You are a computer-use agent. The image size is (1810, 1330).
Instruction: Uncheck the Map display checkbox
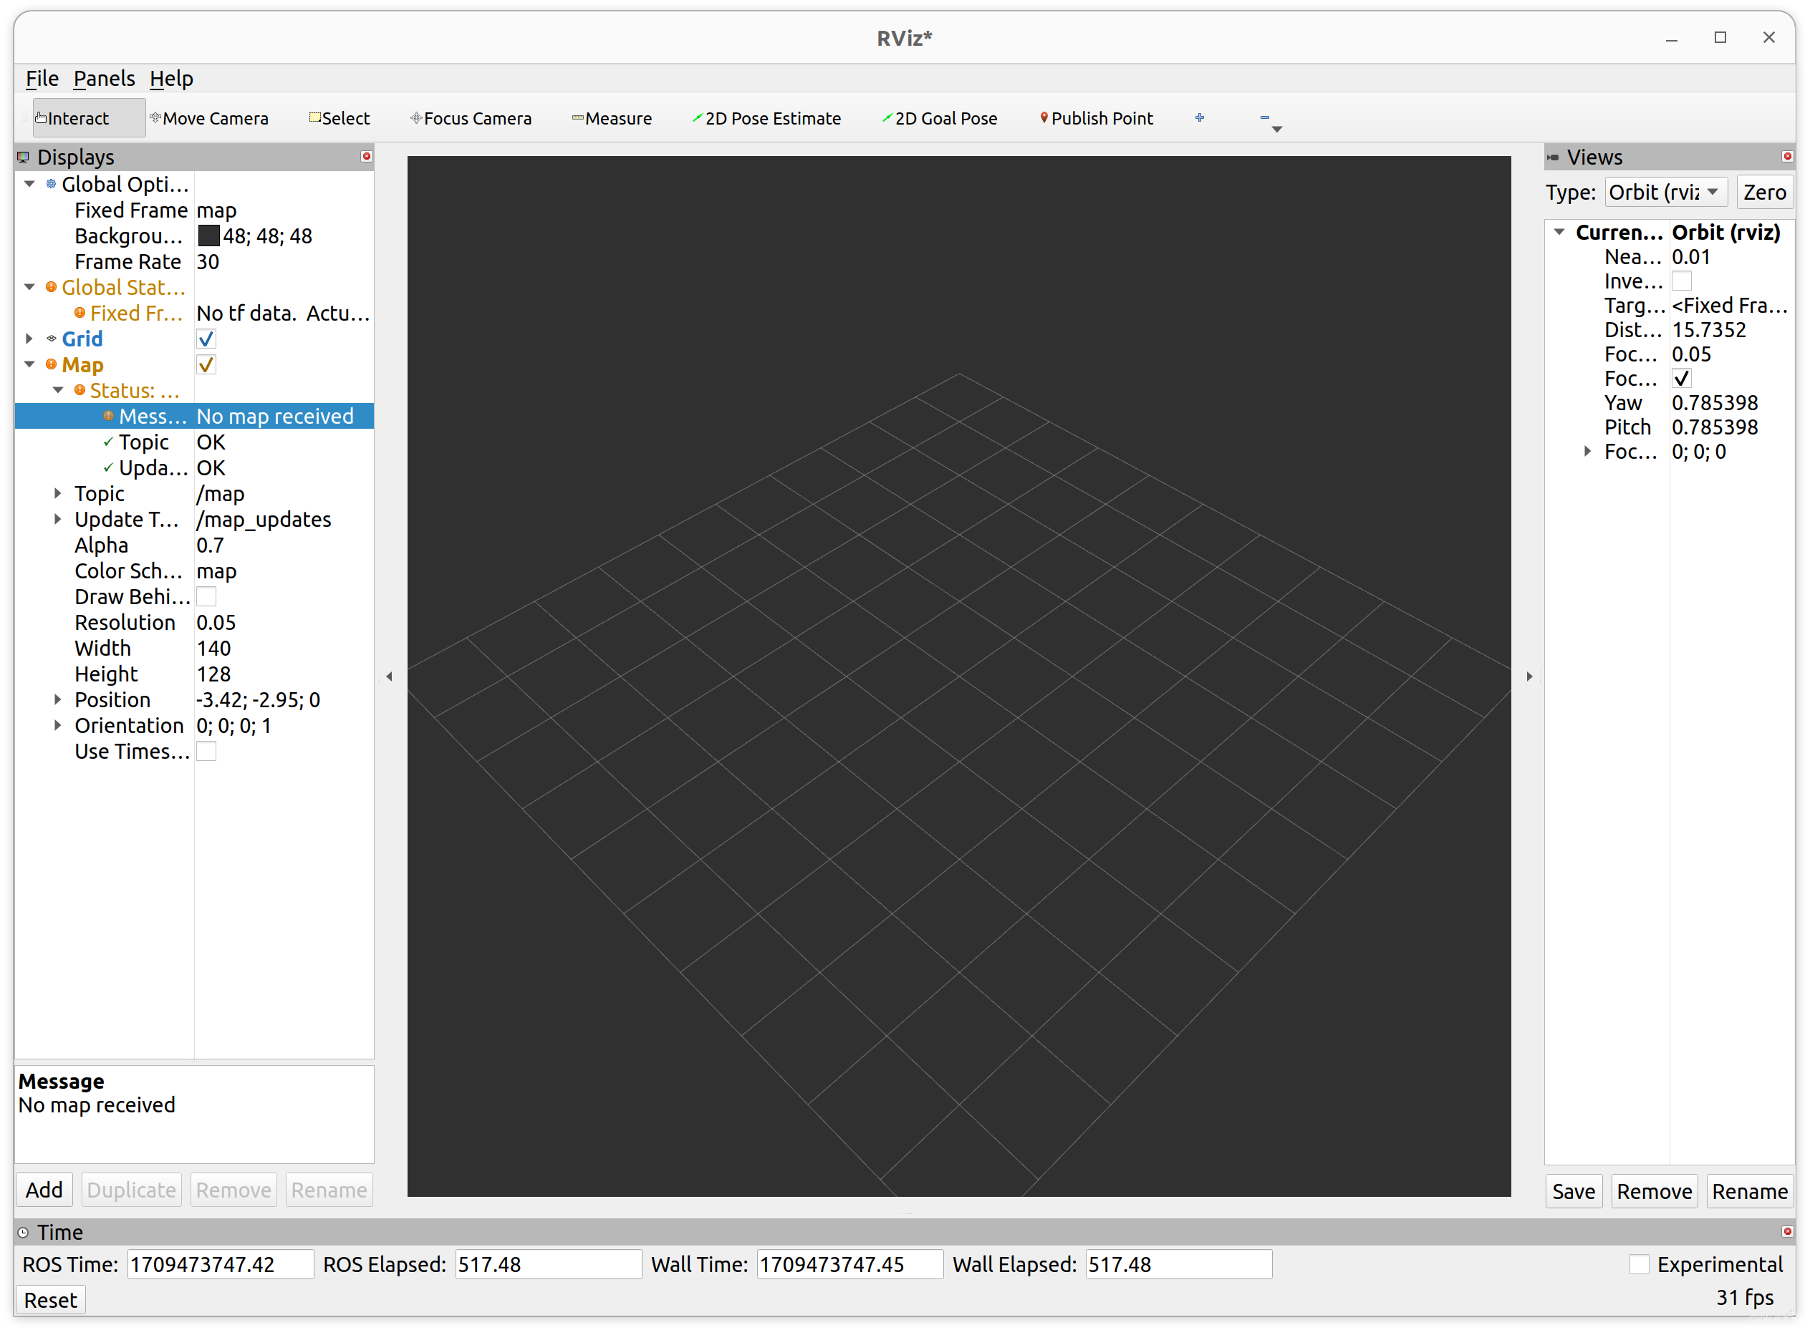(206, 364)
